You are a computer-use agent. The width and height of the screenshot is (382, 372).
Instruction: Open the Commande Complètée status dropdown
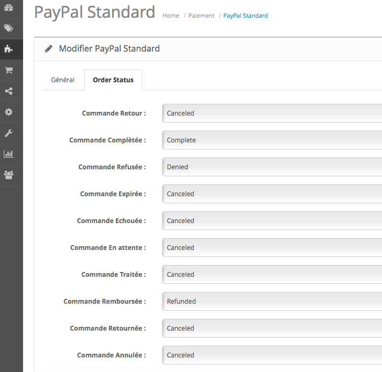click(x=272, y=140)
